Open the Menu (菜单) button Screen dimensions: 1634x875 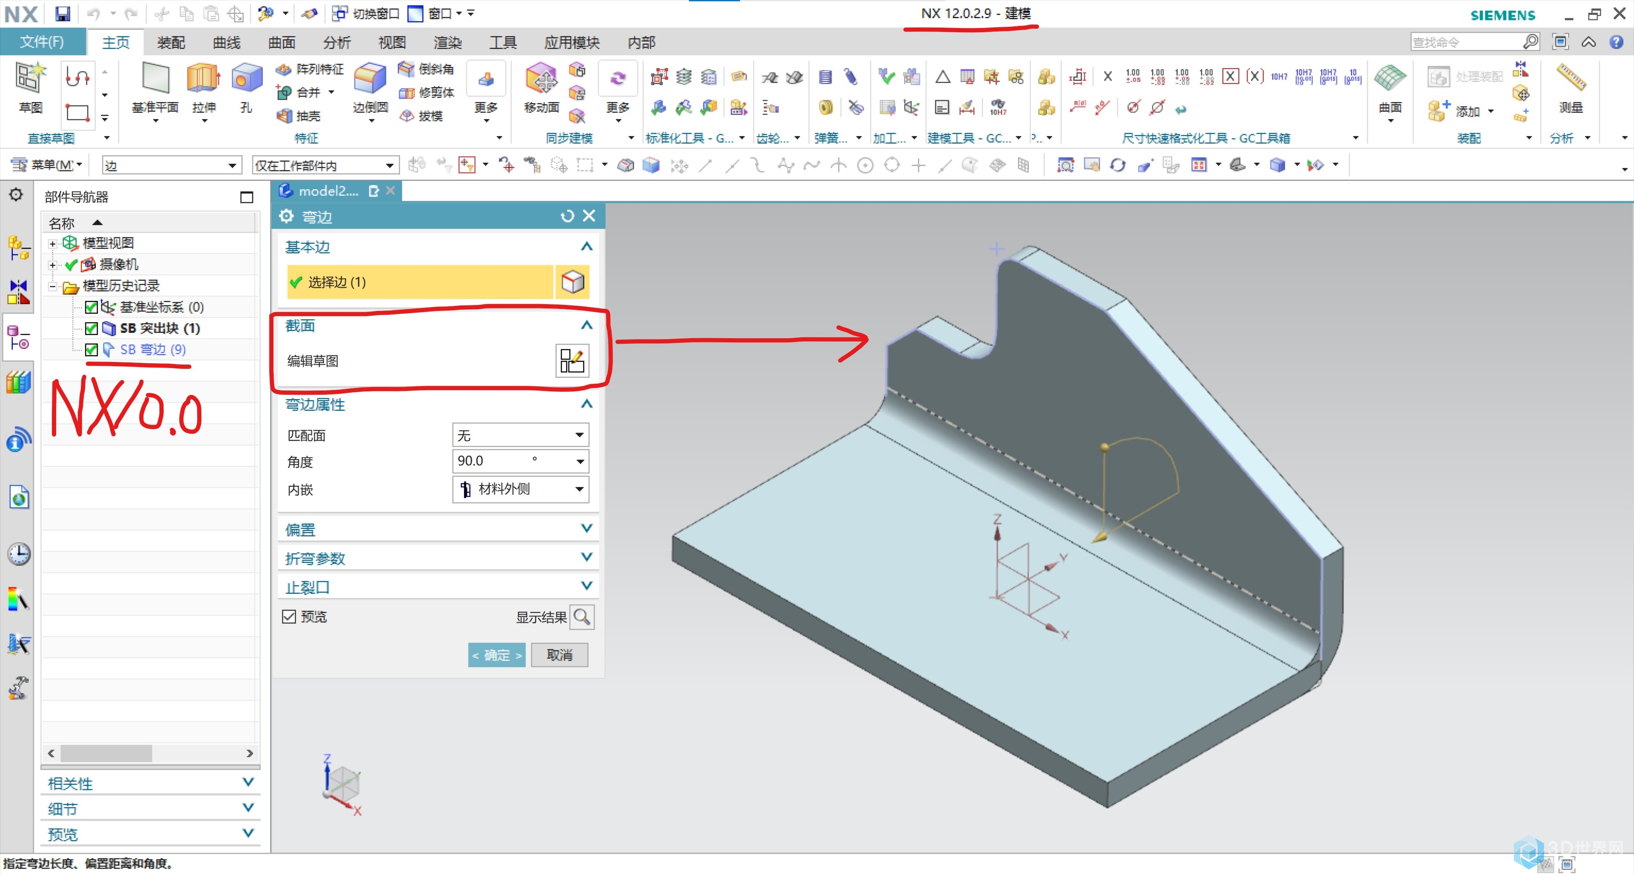[x=46, y=165]
